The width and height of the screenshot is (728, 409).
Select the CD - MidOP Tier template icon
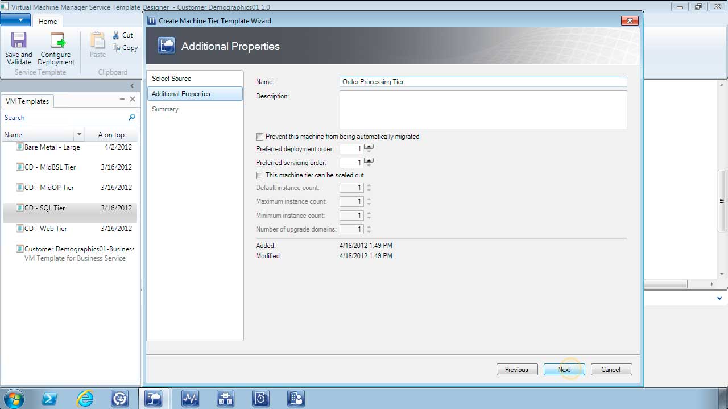click(x=20, y=188)
